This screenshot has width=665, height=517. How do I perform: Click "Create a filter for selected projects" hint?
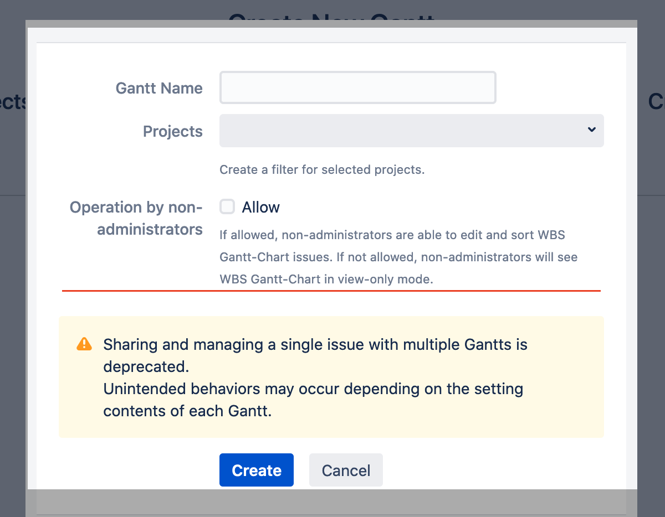[x=322, y=169]
